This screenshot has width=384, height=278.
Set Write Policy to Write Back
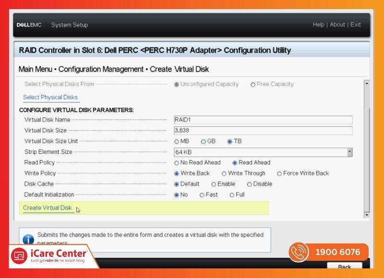tap(177, 174)
